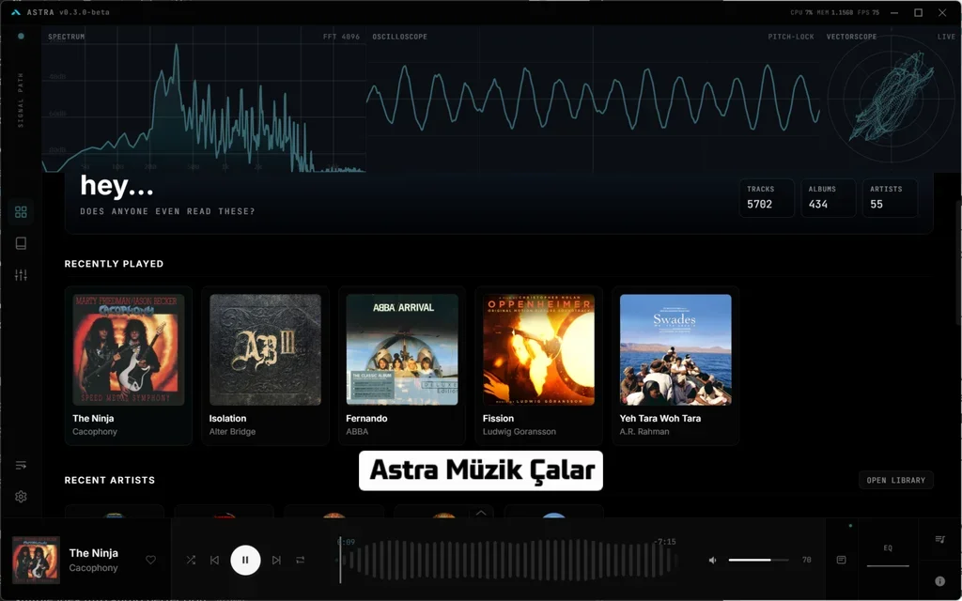The height and width of the screenshot is (601, 962).
Task: Skip to the next track
Action: point(276,561)
